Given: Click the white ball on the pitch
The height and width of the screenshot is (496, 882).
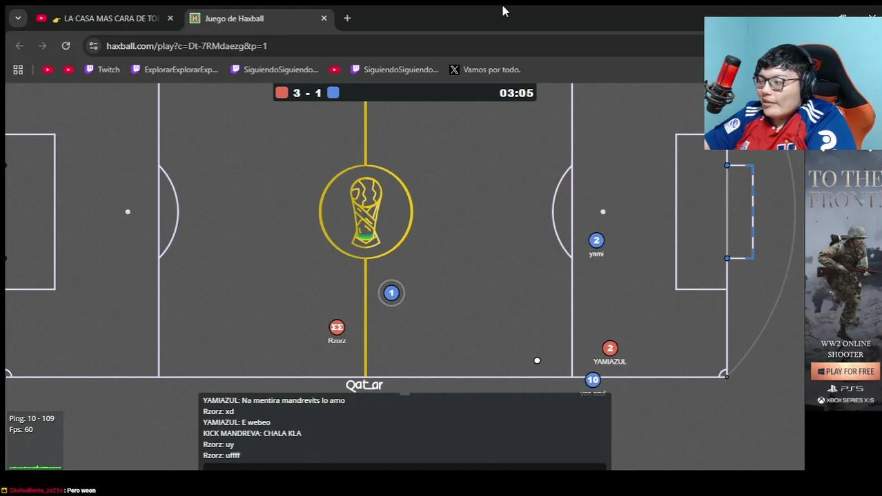Looking at the screenshot, I should click(x=537, y=360).
